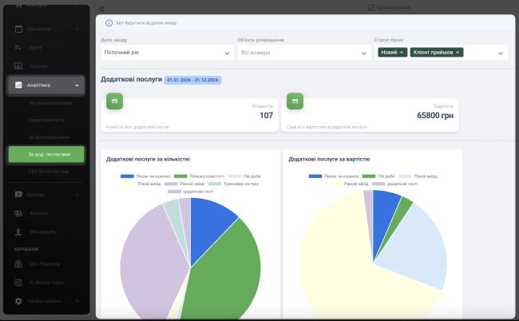Click the green icon on the Вартість card
Image resolution: width=519 pixels, height=321 pixels.
tap(295, 102)
